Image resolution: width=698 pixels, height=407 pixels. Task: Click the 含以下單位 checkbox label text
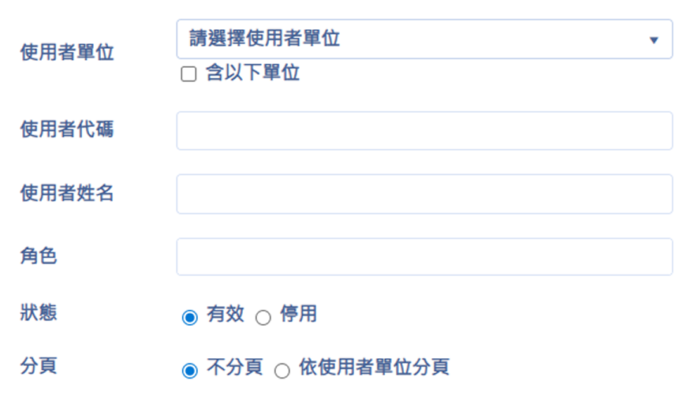tap(252, 74)
